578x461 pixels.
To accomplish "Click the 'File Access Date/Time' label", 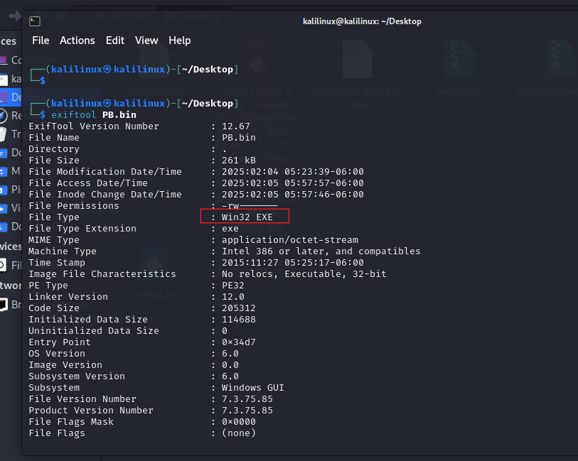I will (88, 183).
